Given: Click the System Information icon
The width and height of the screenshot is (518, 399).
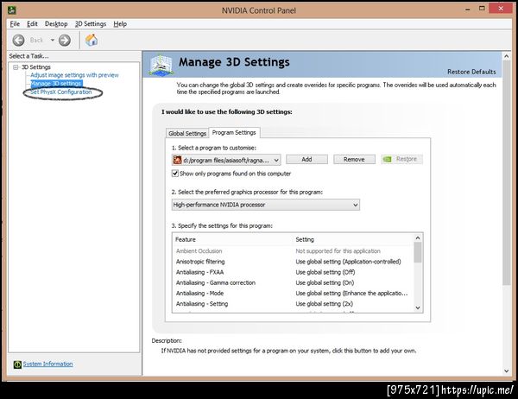Looking at the screenshot, I should pyautogui.click(x=17, y=364).
